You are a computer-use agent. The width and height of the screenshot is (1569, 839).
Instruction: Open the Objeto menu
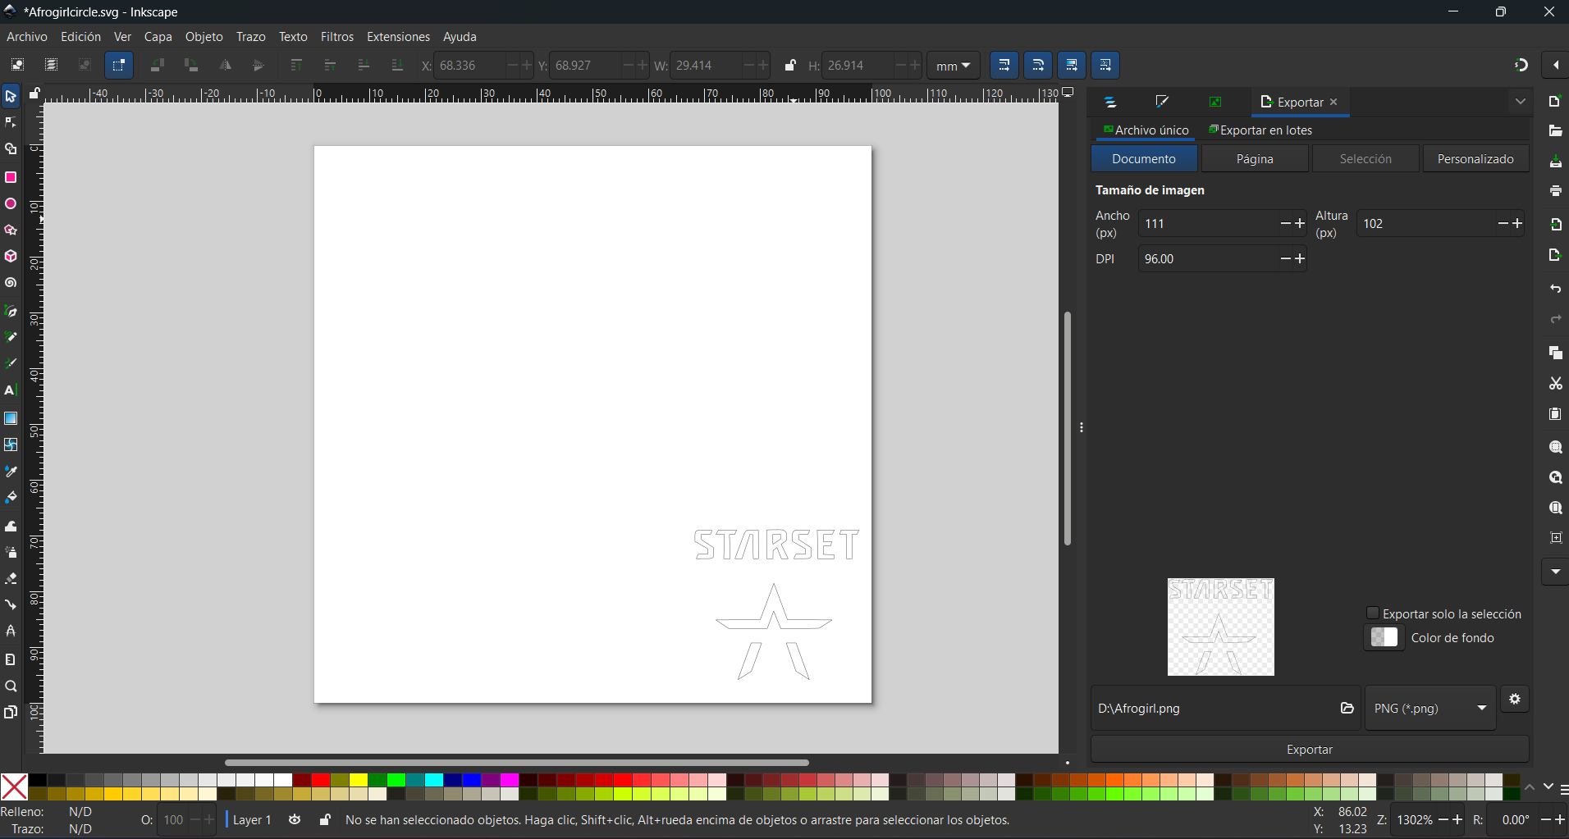204,37
